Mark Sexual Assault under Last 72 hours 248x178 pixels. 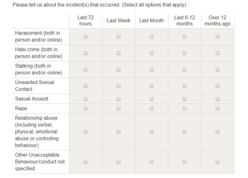click(86, 99)
